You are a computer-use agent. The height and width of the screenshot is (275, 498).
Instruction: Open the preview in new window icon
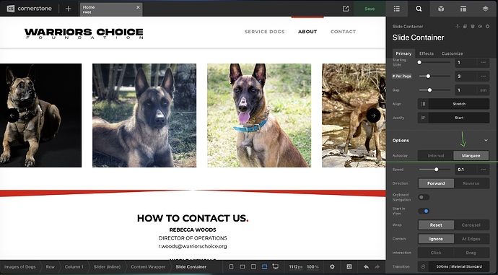click(346, 9)
